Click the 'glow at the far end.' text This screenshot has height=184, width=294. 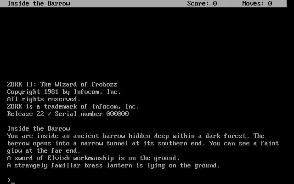(44, 150)
